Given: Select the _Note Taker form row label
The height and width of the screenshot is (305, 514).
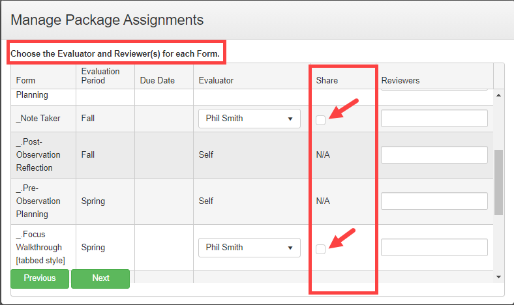Looking at the screenshot, I should tap(38, 119).
